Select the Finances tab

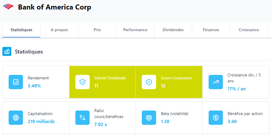[x=211, y=30]
